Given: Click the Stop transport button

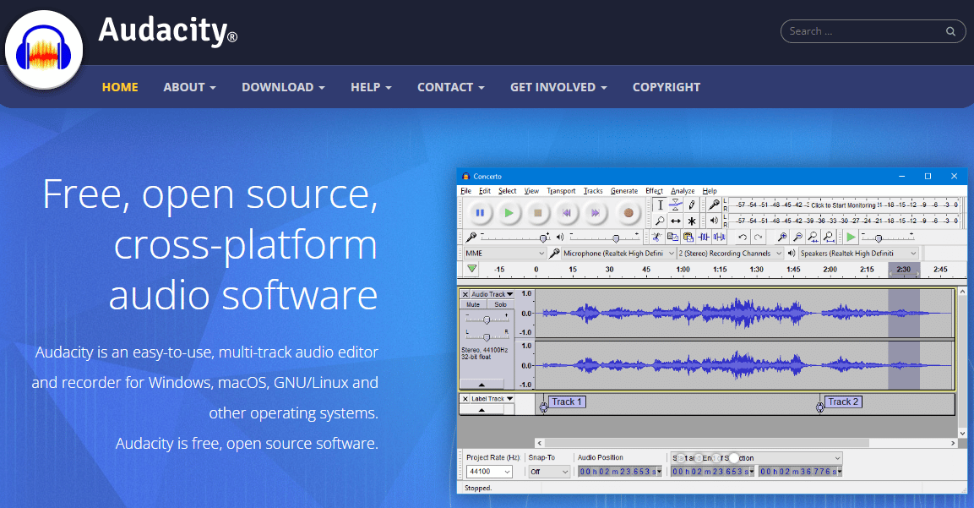Looking at the screenshot, I should click(538, 213).
